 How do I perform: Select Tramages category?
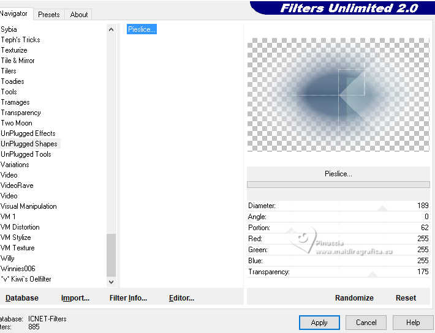pos(15,102)
